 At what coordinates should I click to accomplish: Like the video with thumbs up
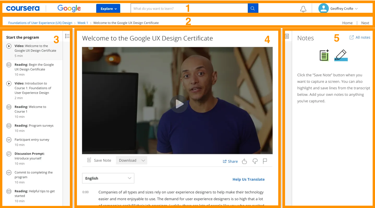(244, 161)
